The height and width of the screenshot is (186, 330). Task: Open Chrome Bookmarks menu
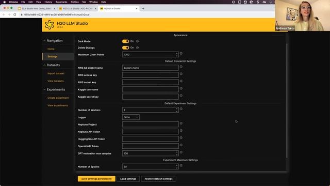pos(61,2)
